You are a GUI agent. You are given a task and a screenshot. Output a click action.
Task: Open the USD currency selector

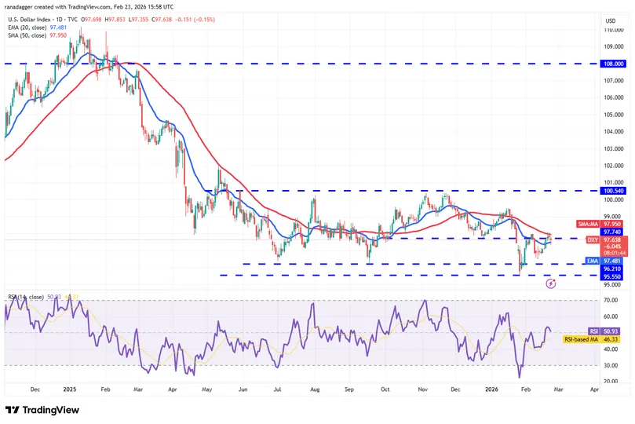611,20
